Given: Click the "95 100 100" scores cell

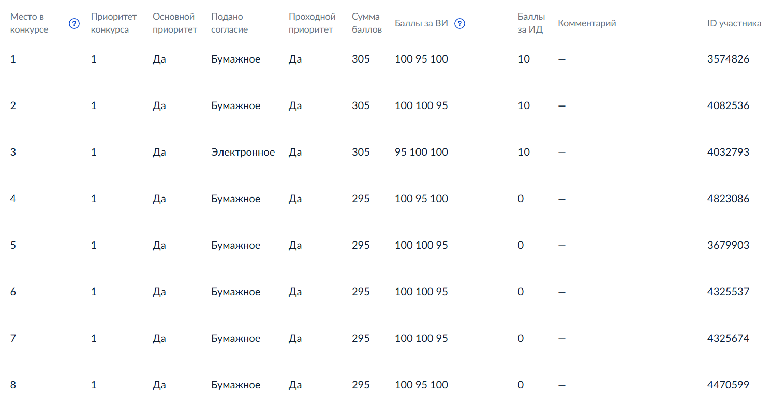Looking at the screenshot, I should [421, 152].
